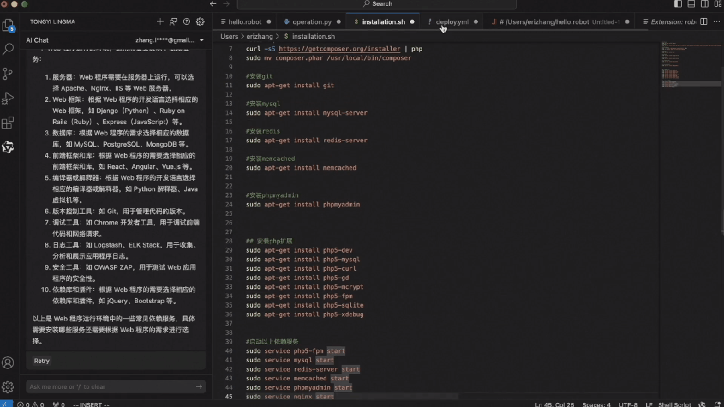Screen dimensions: 724x407
Task: Select the installation.sh tab
Action: pyautogui.click(x=383, y=21)
